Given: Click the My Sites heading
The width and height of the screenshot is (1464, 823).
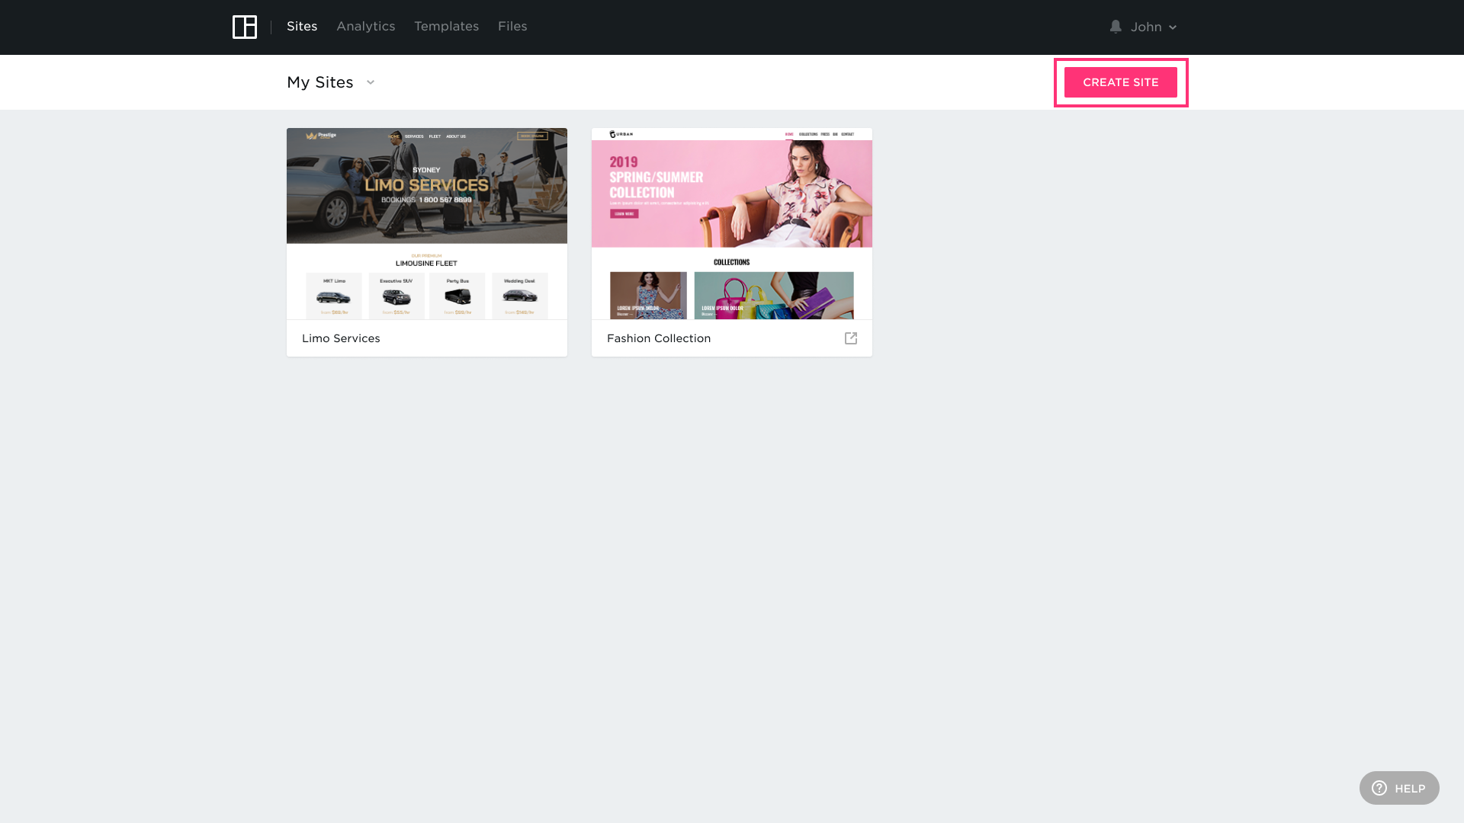Looking at the screenshot, I should click(320, 82).
